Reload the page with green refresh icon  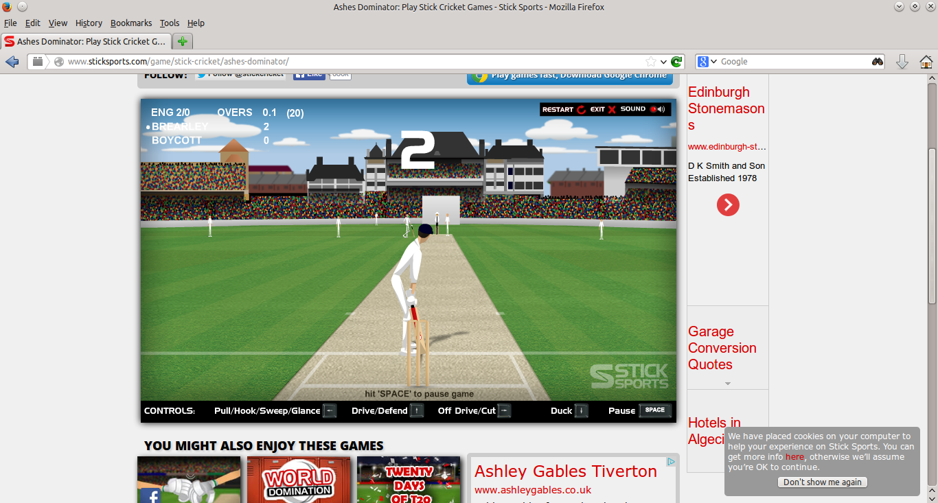pyautogui.click(x=676, y=62)
